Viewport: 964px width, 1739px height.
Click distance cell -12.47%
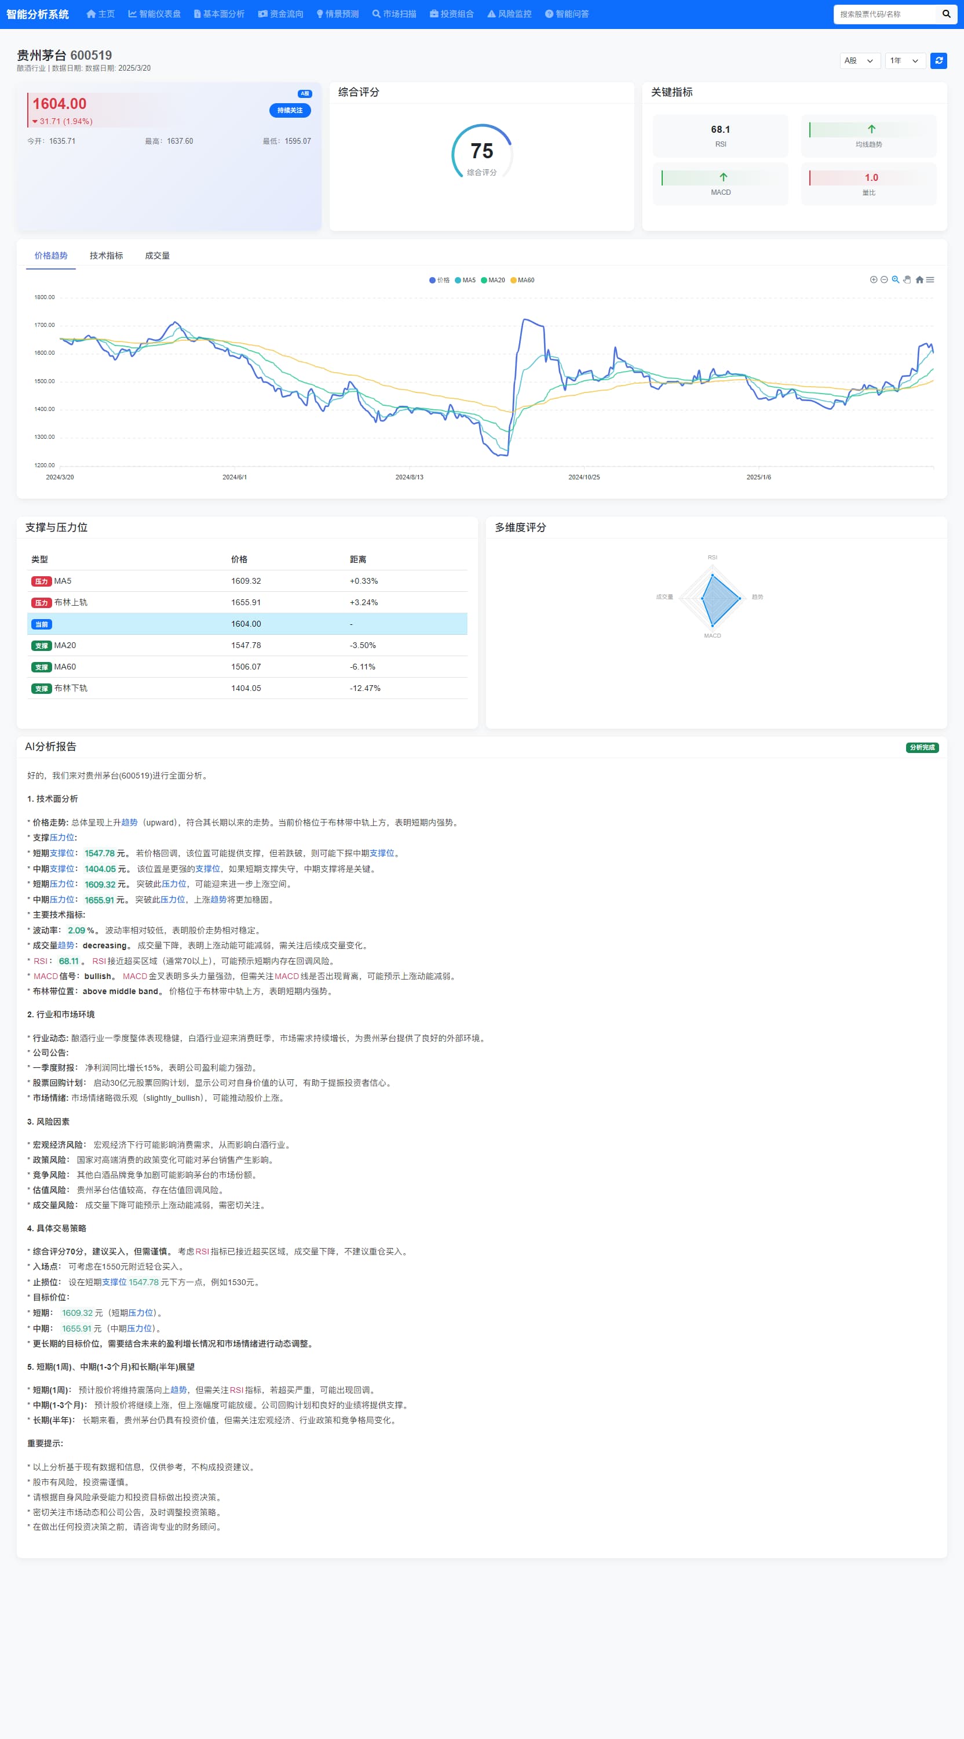[365, 689]
